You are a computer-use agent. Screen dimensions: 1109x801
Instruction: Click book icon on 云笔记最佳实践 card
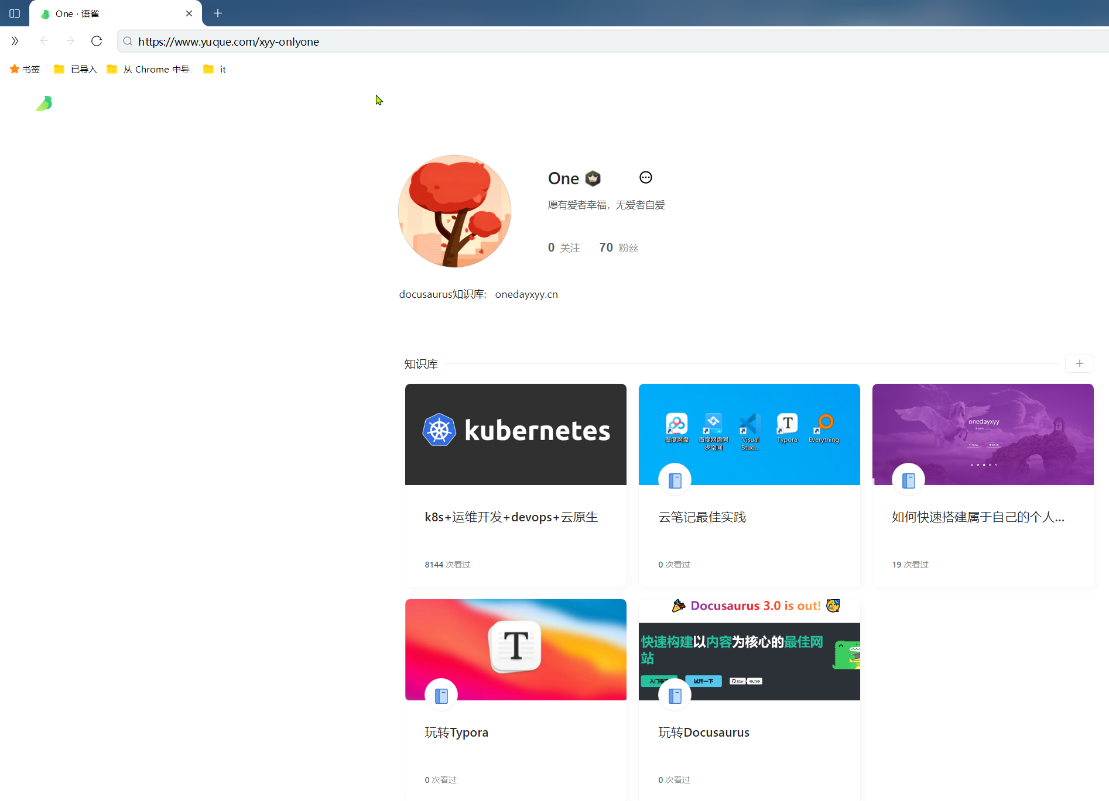tap(675, 480)
